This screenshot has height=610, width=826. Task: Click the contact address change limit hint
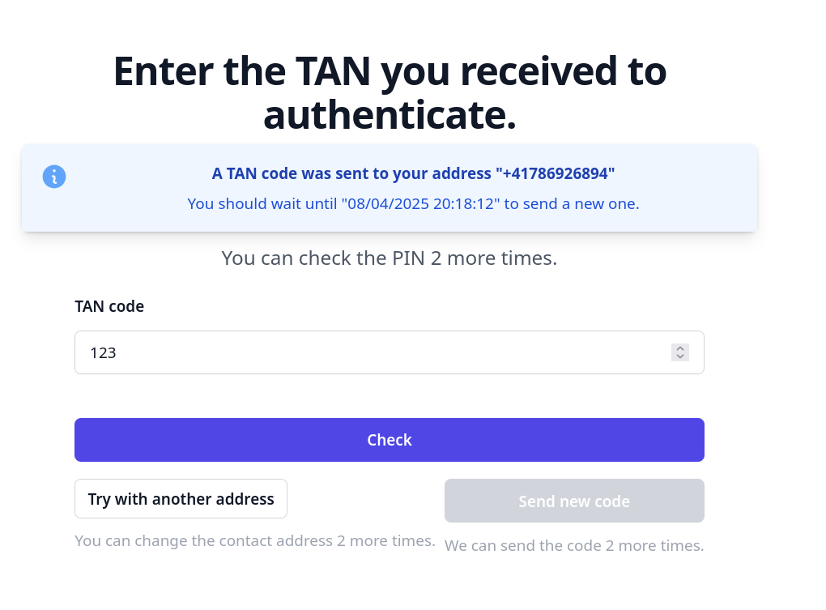[x=255, y=540]
